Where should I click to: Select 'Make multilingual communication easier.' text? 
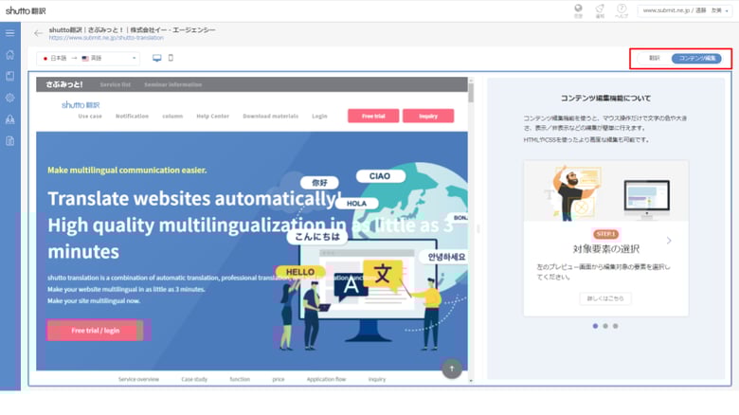[127, 171]
